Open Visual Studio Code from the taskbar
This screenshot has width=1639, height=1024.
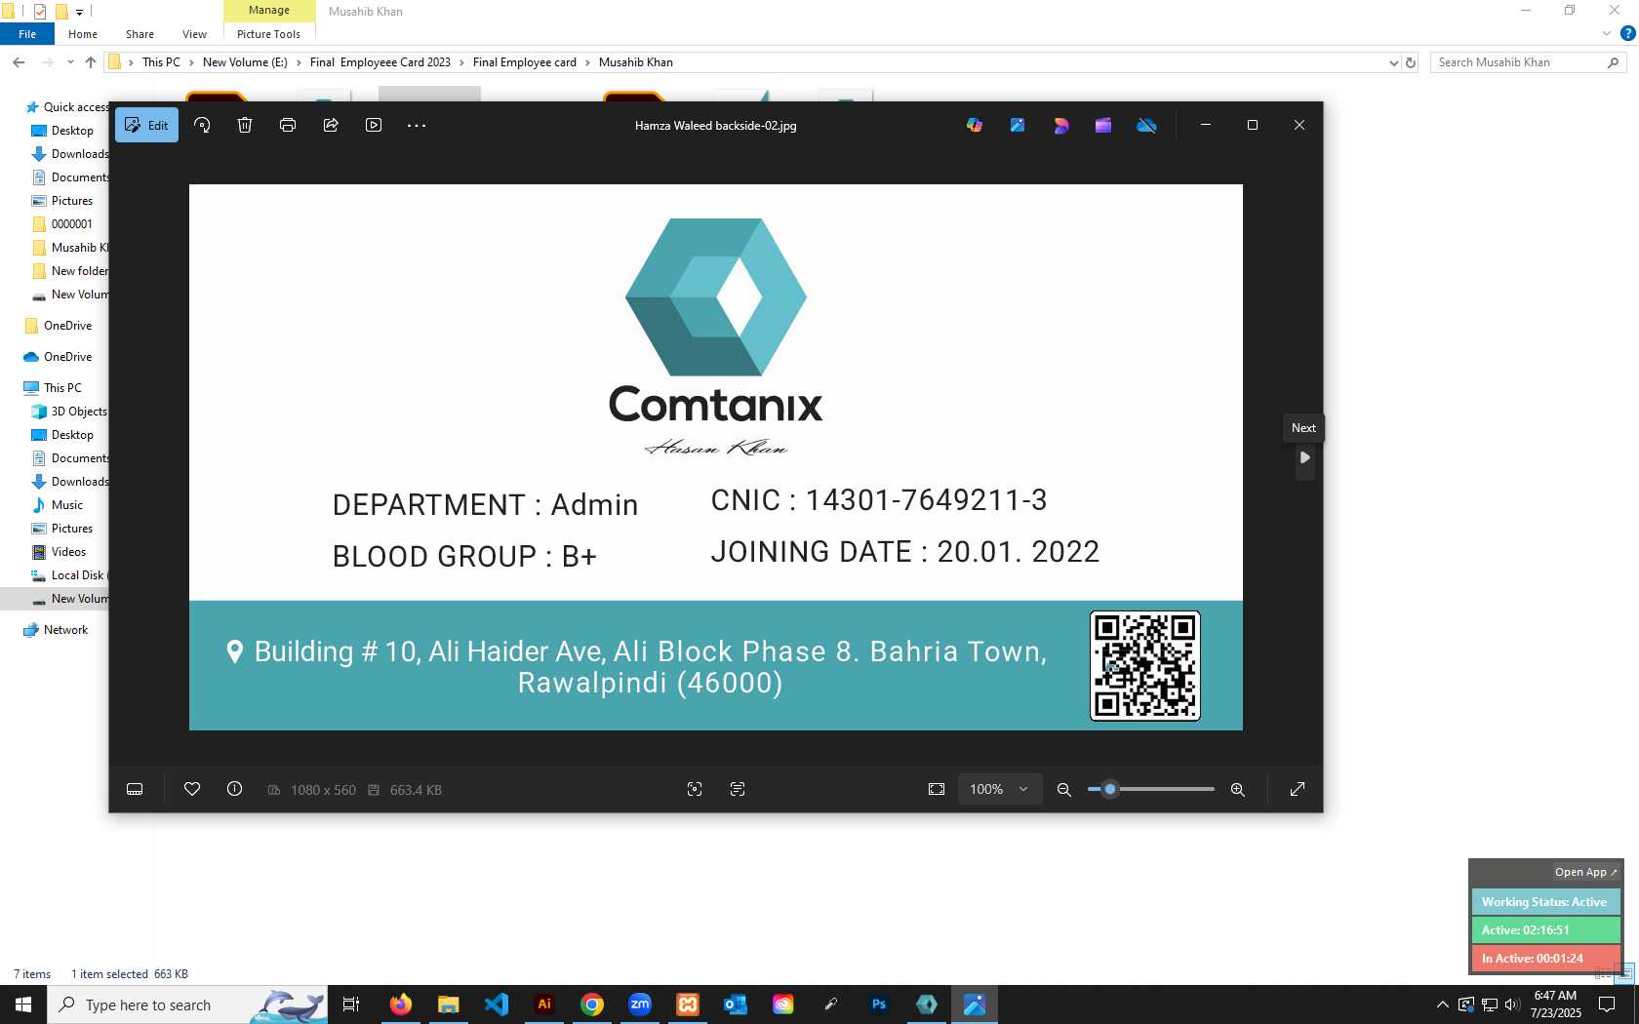(497, 1004)
